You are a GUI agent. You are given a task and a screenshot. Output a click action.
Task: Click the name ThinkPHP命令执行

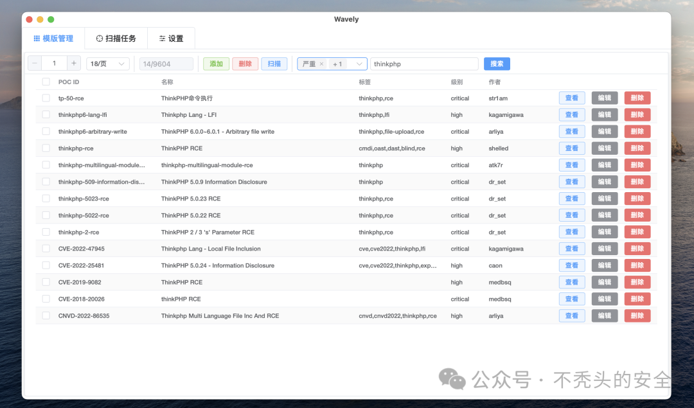[187, 98]
